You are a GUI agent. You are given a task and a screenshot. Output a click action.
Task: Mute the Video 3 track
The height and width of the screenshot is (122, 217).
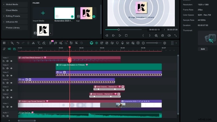point(8,90)
